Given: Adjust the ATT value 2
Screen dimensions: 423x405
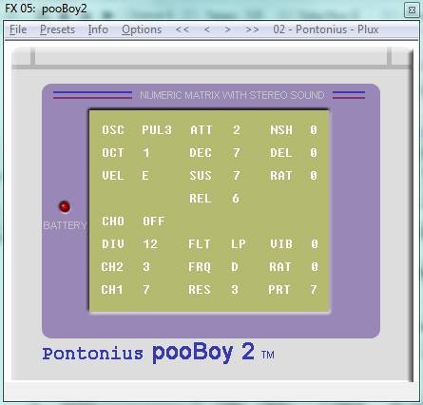Looking at the screenshot, I should click(237, 130).
